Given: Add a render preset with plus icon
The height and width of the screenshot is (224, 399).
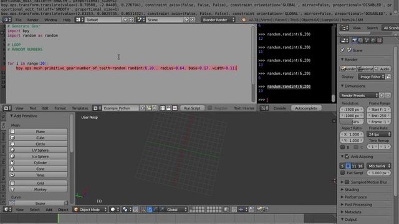Looking at the screenshot, I should [382, 95].
